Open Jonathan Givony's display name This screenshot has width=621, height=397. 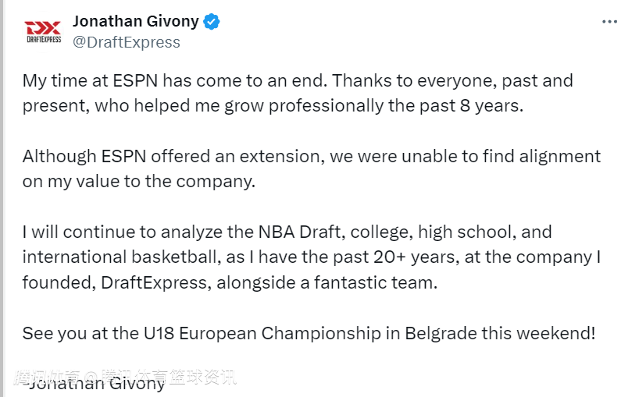point(135,21)
